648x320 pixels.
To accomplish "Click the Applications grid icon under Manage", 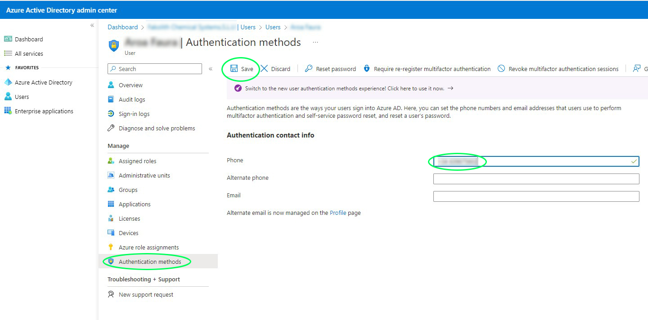I will 111,204.
